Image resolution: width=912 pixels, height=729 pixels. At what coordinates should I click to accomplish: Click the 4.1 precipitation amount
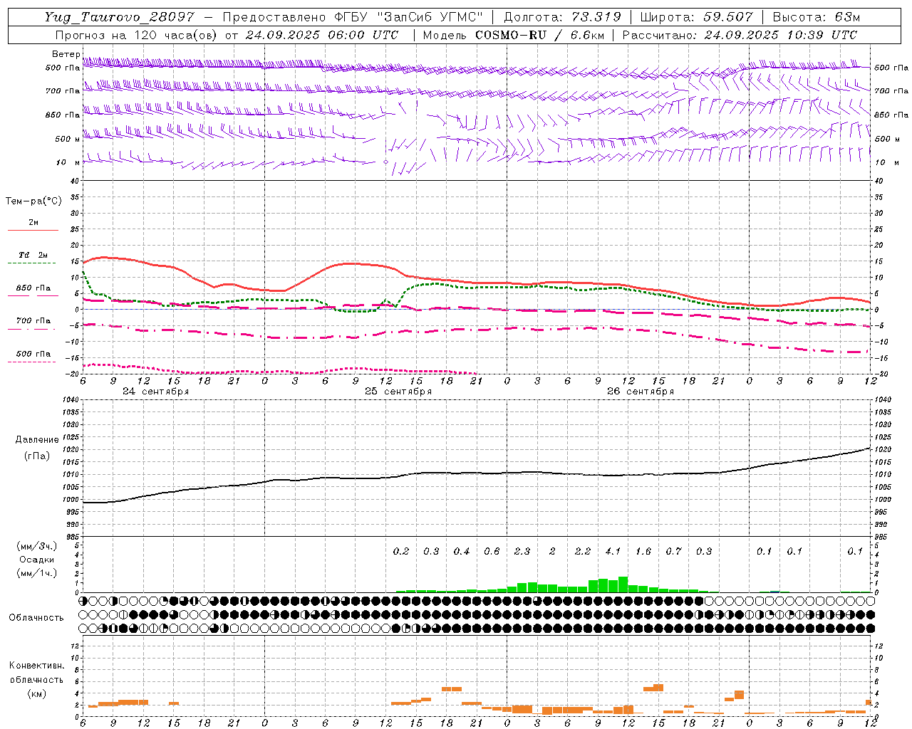(613, 551)
